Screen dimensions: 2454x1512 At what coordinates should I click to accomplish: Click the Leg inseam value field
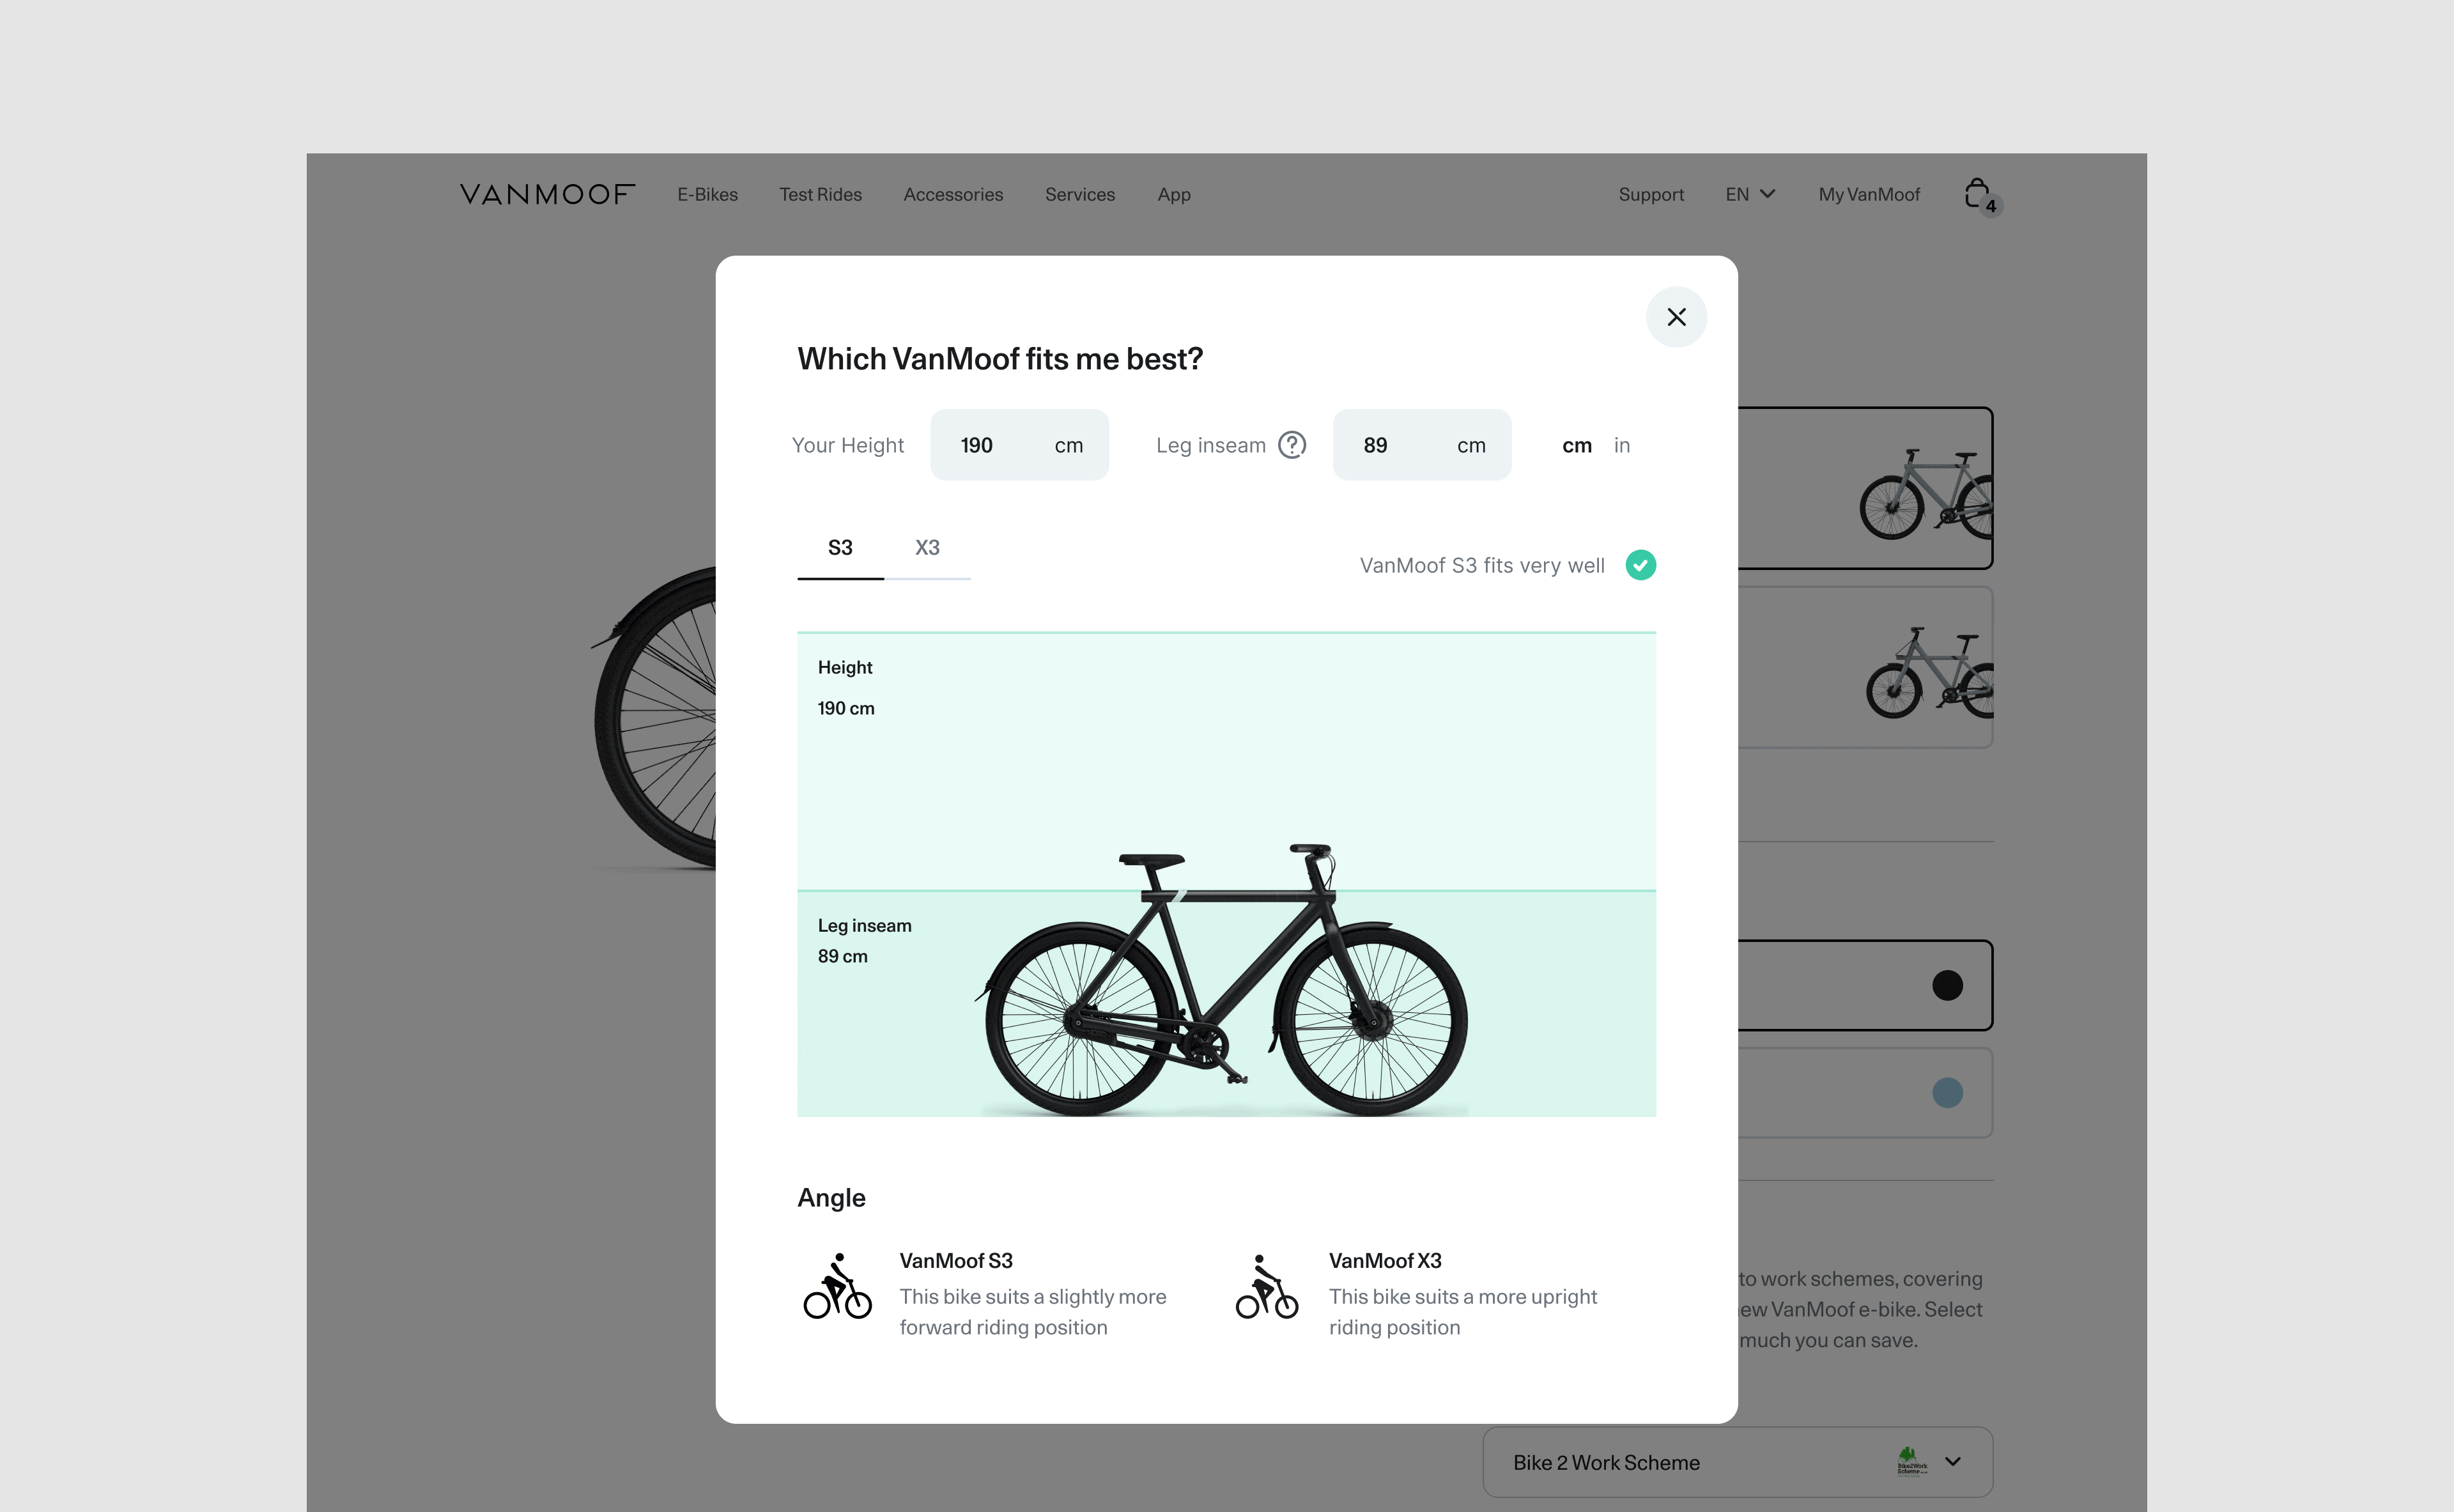pyautogui.click(x=1421, y=445)
